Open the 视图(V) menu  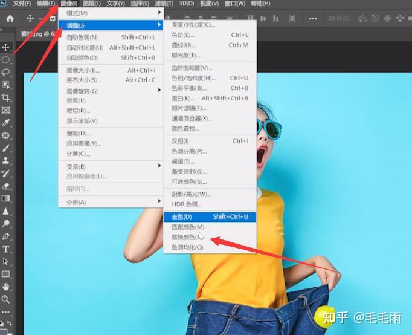(x=210, y=4)
